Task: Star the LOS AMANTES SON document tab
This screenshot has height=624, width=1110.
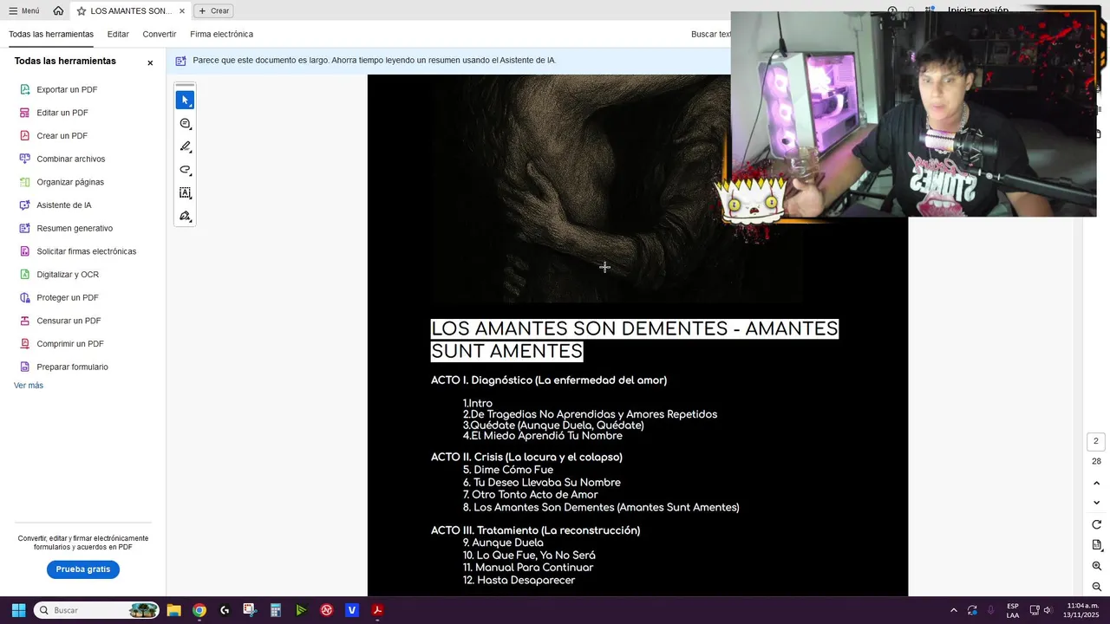Action: point(82,11)
